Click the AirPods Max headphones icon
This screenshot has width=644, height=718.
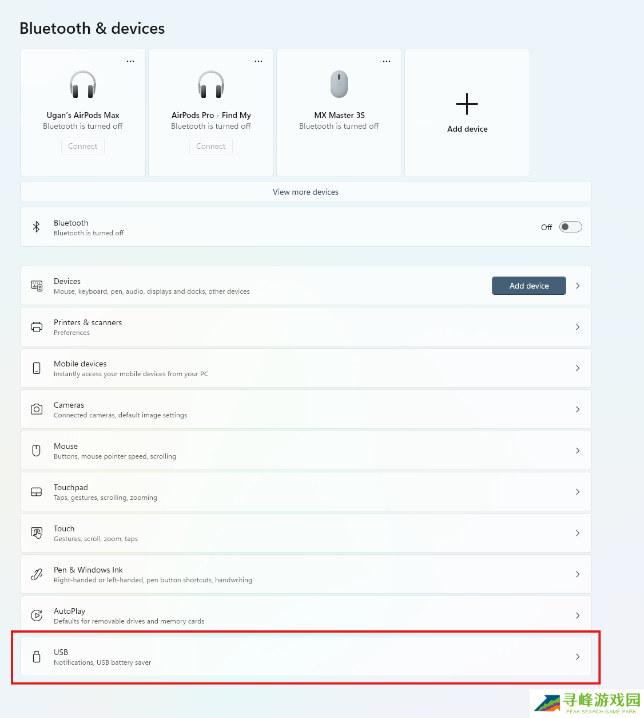point(83,84)
